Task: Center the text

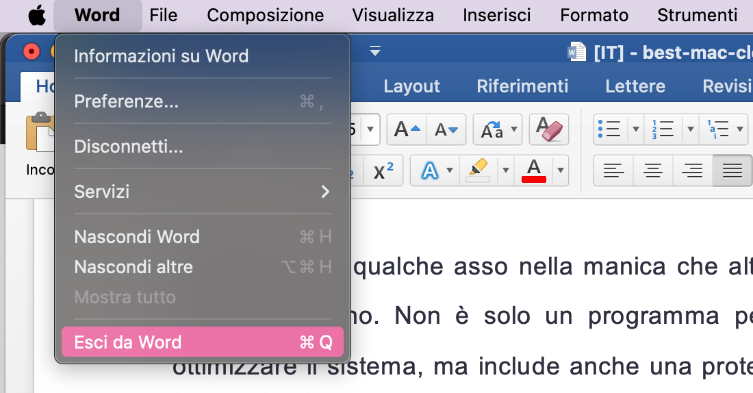Action: 653,170
